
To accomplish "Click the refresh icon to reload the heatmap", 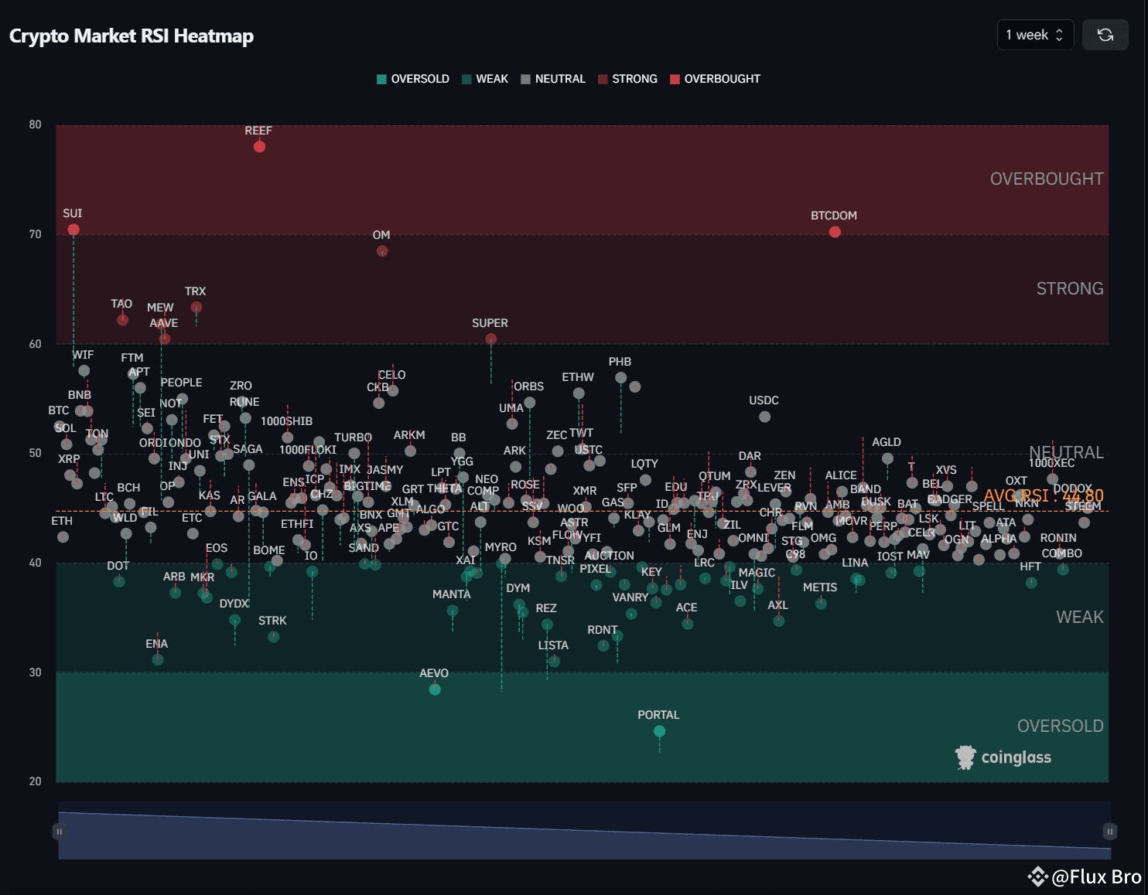I will pyautogui.click(x=1105, y=35).
